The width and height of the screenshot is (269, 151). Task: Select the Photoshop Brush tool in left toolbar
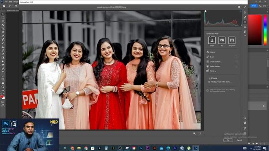[3, 43]
